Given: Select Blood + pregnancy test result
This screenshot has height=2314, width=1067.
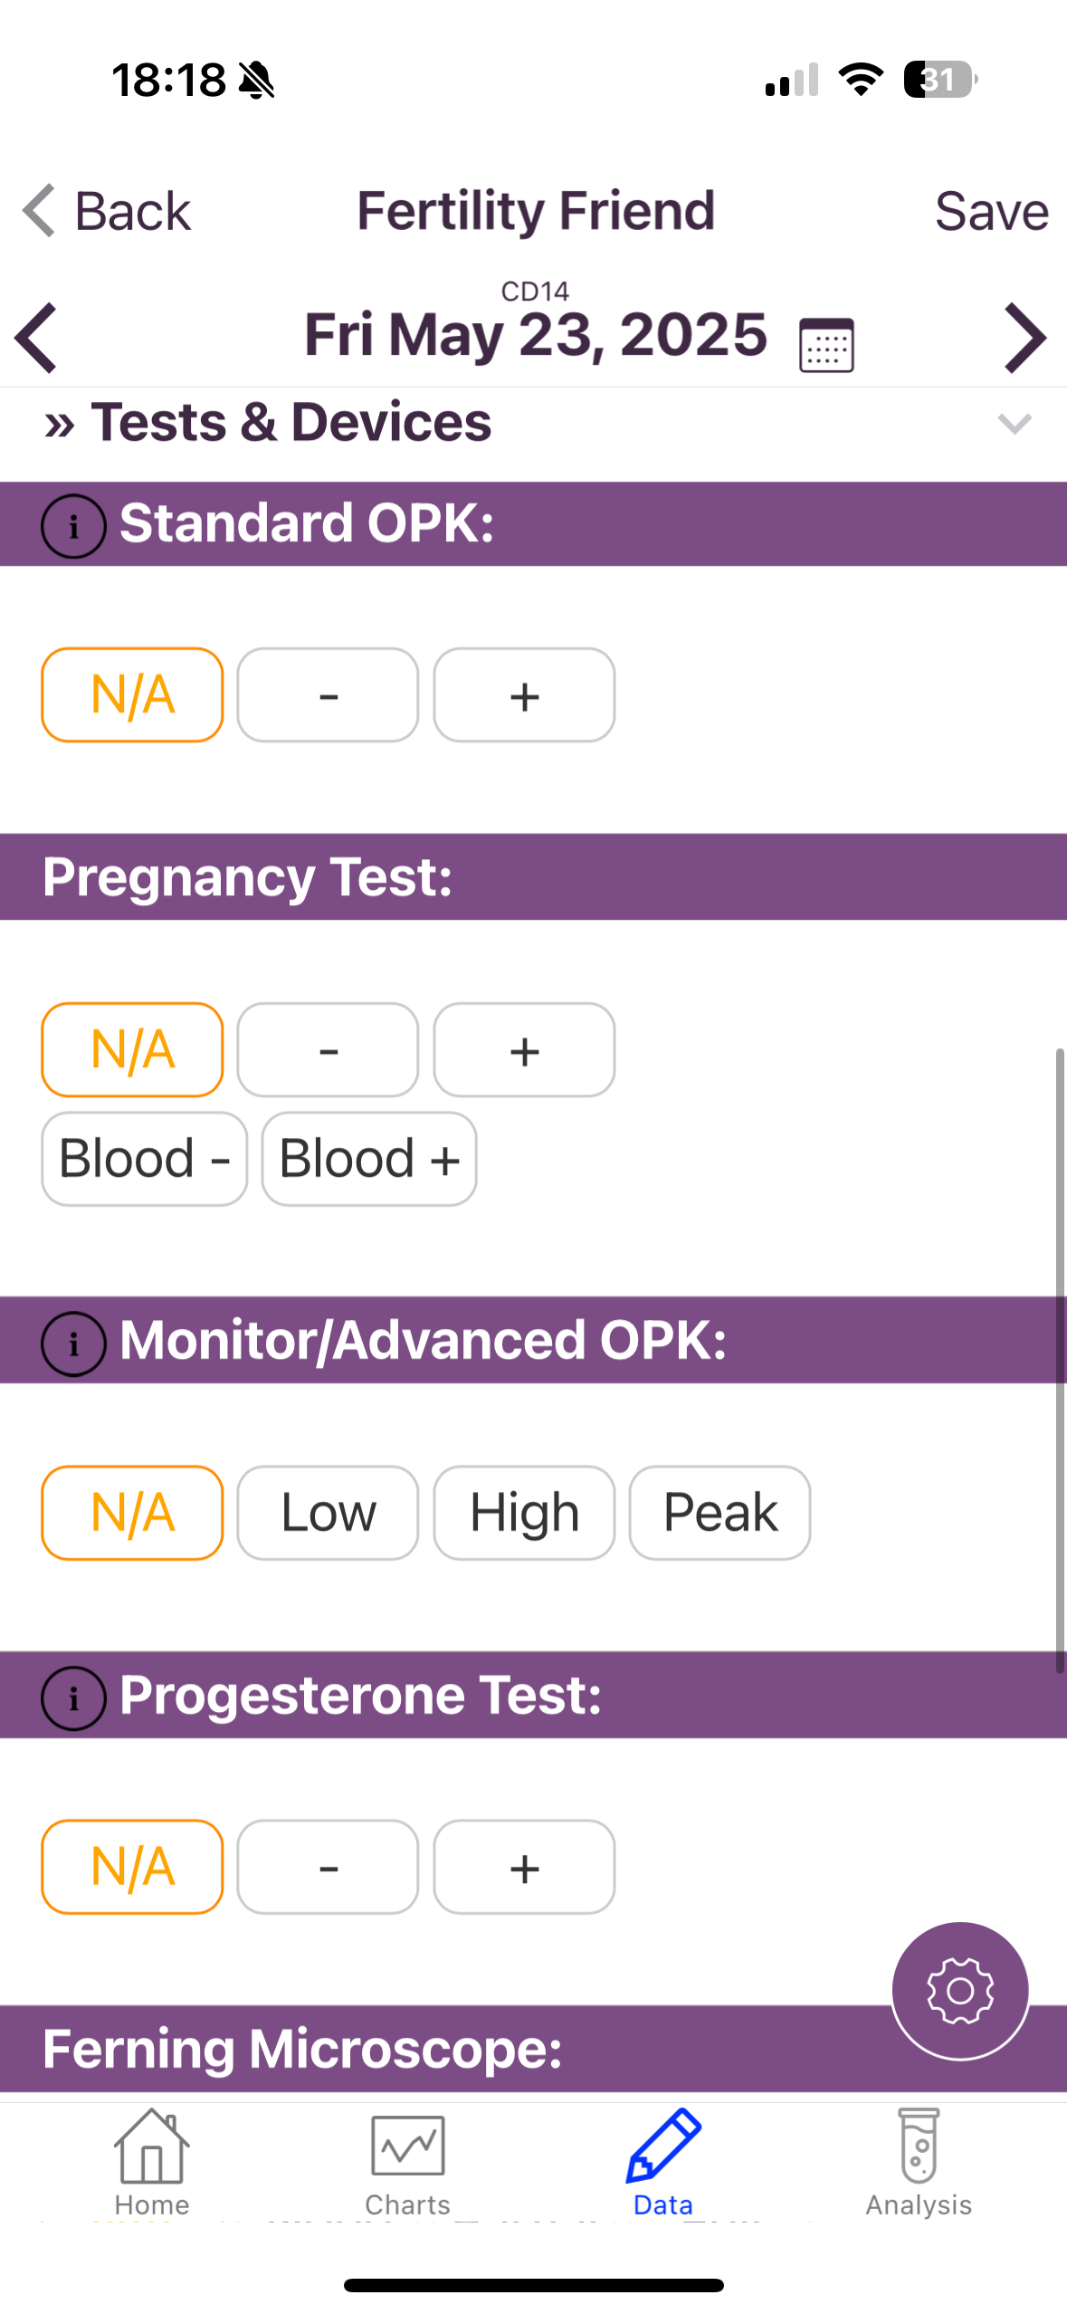Looking at the screenshot, I should (x=368, y=1159).
